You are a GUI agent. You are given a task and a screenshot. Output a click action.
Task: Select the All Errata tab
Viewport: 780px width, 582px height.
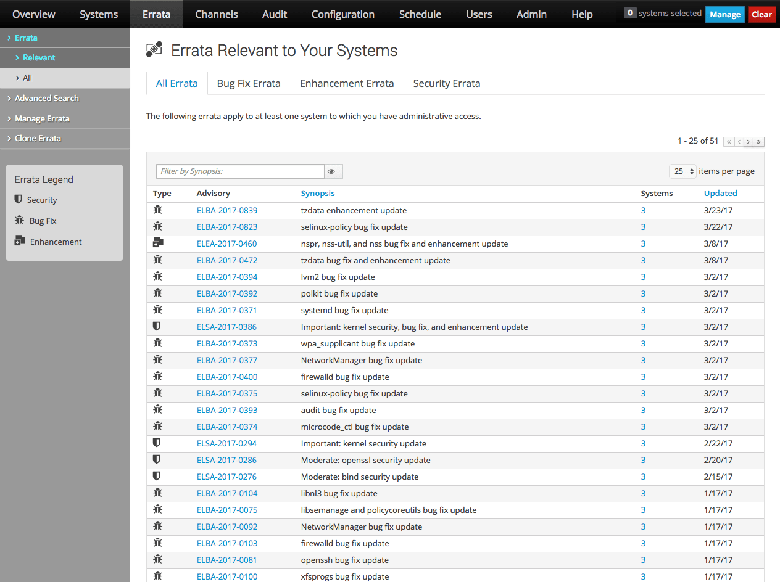177,83
